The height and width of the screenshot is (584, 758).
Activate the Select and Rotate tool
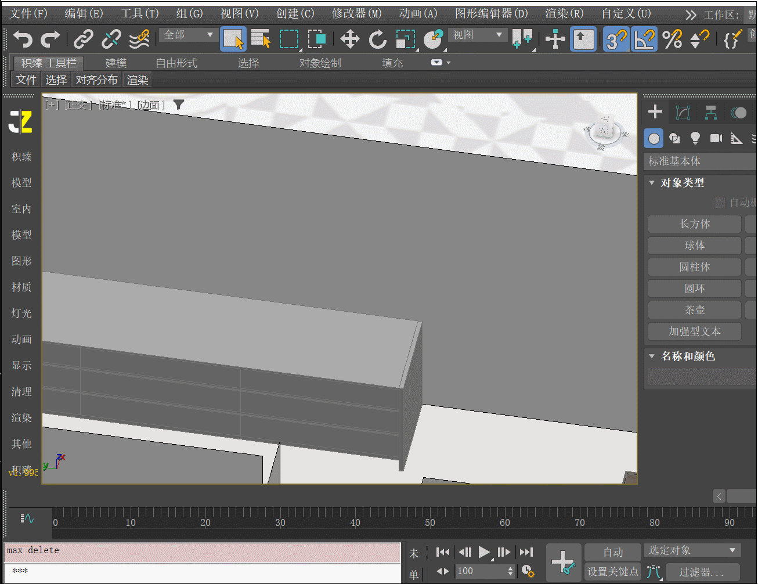[x=378, y=39]
